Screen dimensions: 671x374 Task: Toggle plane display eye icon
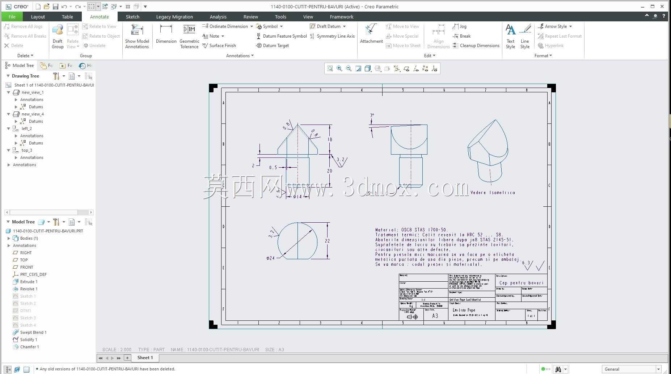pos(406,68)
